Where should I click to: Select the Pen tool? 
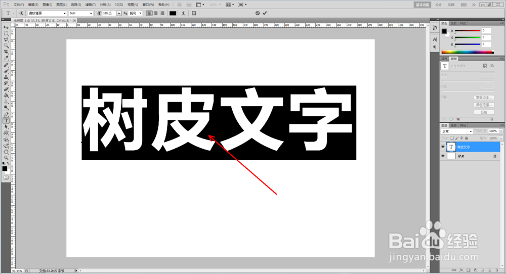click(x=6, y=114)
